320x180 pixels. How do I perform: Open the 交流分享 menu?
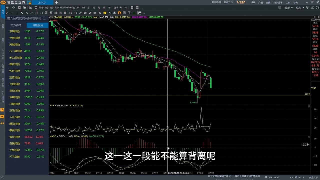pos(278,2)
